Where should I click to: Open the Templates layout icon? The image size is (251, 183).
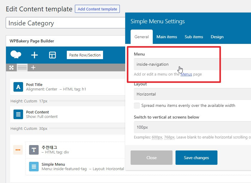[52, 55]
